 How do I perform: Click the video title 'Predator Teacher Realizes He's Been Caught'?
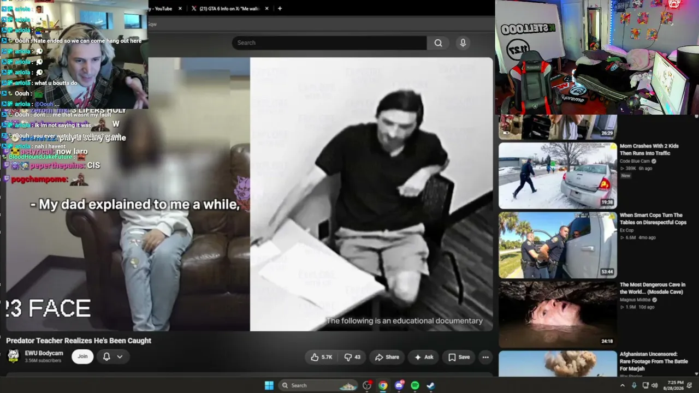pyautogui.click(x=79, y=341)
